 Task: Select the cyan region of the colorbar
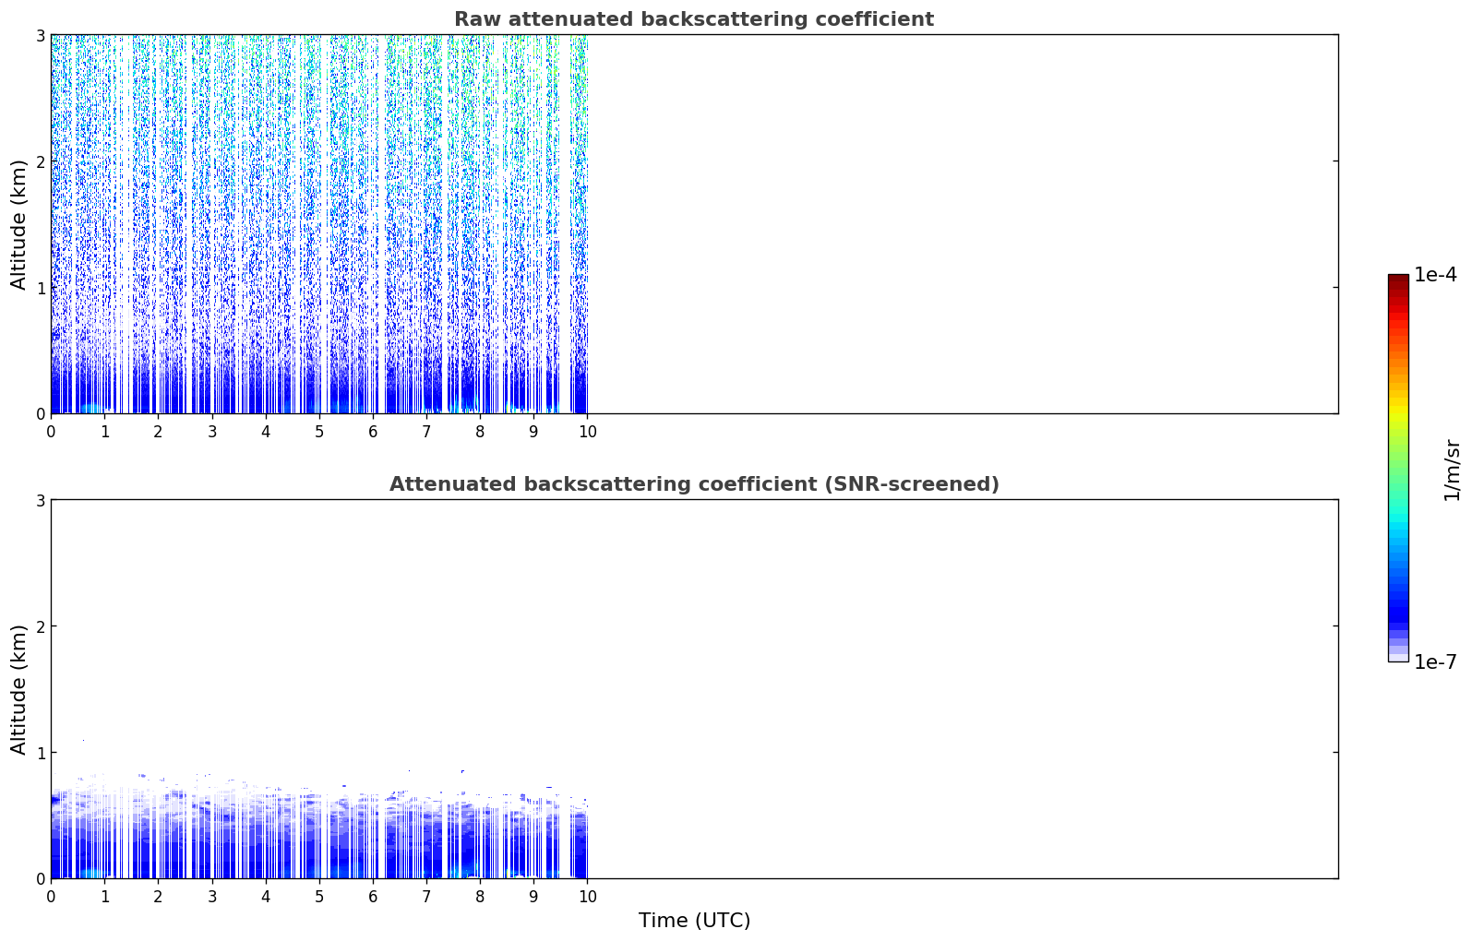pos(1398,528)
